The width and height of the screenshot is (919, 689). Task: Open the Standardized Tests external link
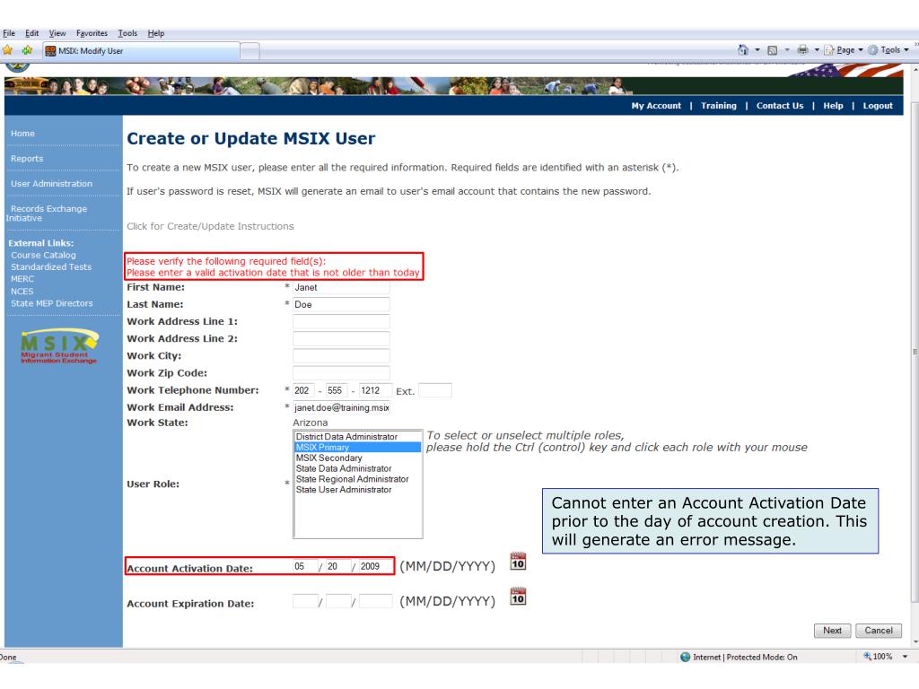pos(51,267)
